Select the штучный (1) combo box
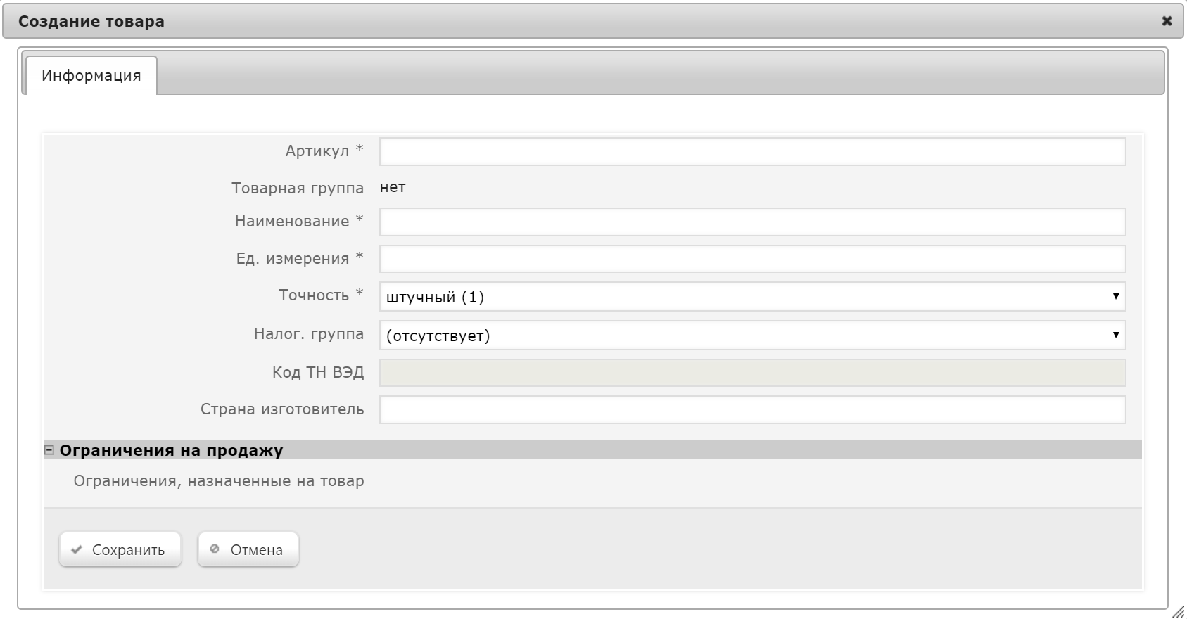Image resolution: width=1187 pixels, height=619 pixels. pos(753,297)
